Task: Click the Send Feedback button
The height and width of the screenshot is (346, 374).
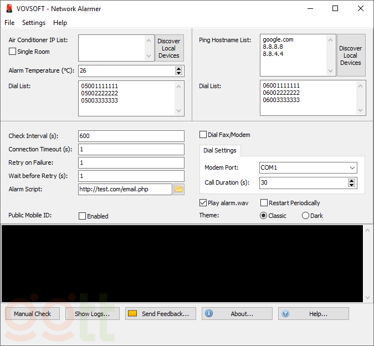Action: tap(161, 313)
